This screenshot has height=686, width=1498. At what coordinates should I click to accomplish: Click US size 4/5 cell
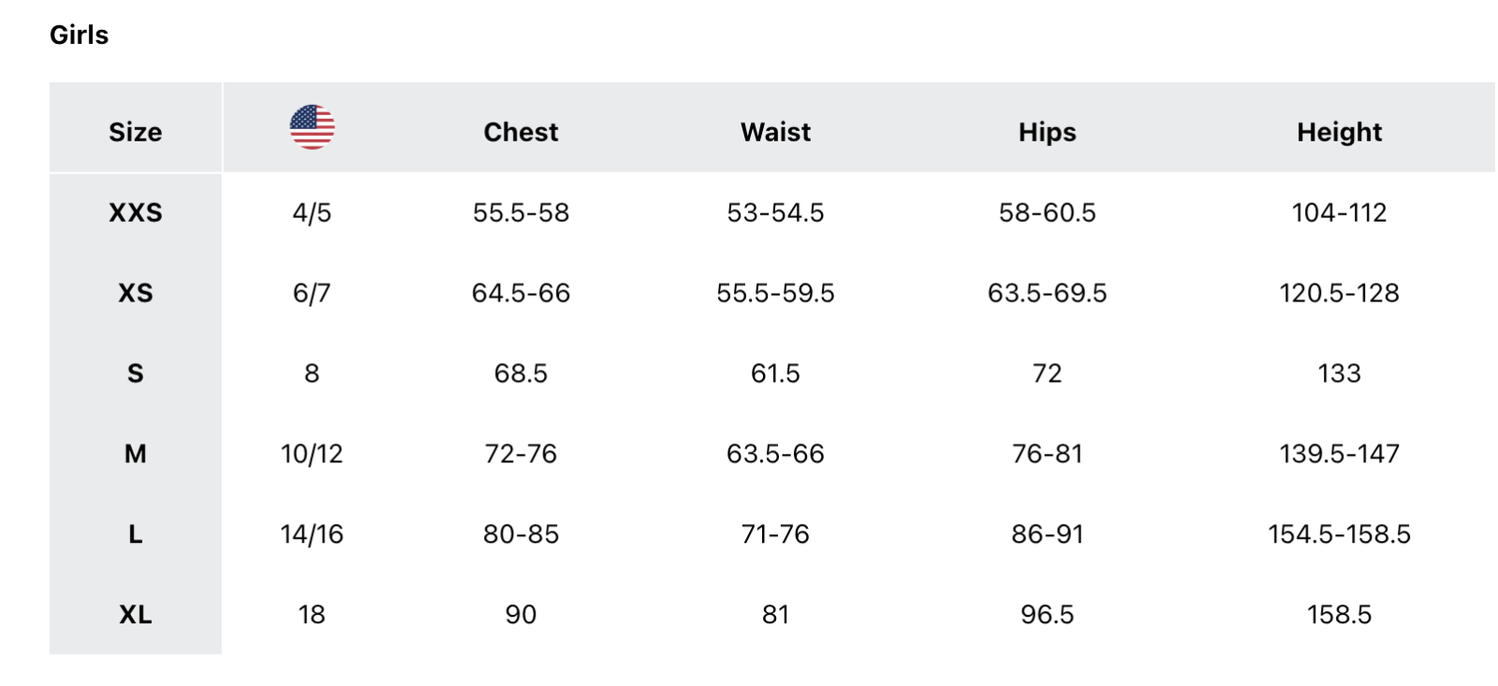[312, 212]
